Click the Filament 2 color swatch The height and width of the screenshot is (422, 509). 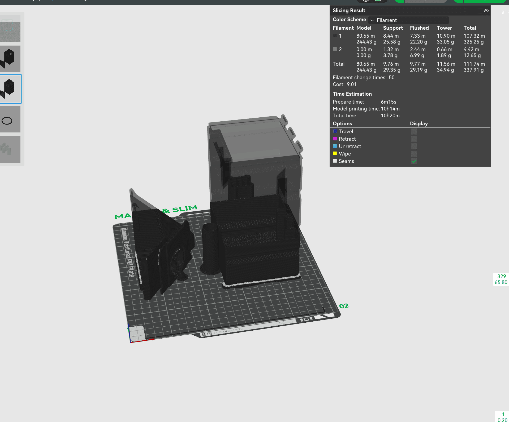point(335,49)
